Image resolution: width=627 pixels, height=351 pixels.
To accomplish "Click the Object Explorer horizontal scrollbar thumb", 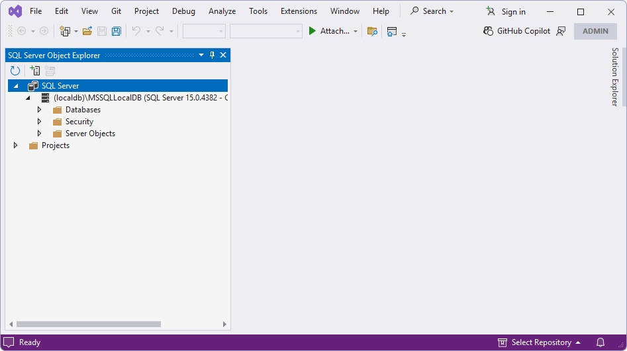I will (x=88, y=325).
